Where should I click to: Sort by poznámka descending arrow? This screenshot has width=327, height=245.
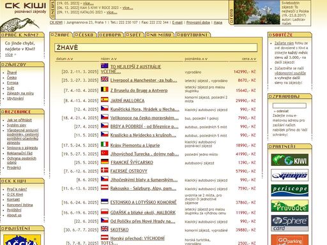(206, 59)
